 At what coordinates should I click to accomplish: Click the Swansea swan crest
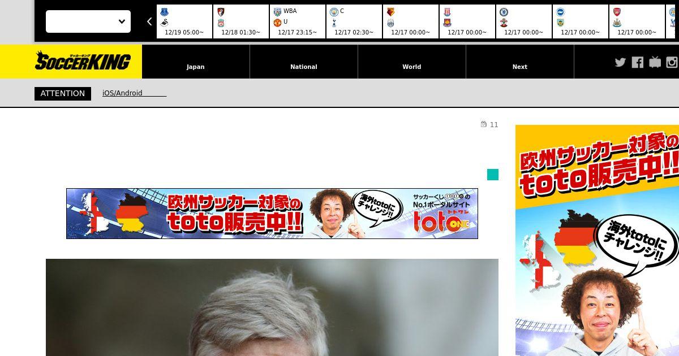pos(164,23)
